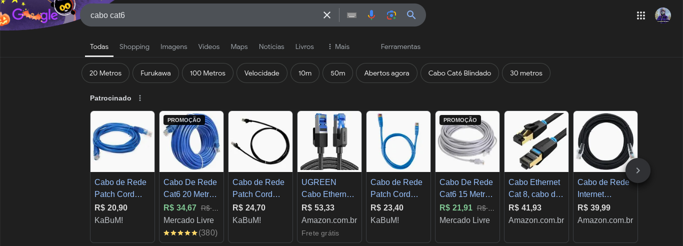Image resolution: width=683 pixels, height=246 pixels.
Task: Go to the Google Halloween doodle logo
Action: coord(35,14)
